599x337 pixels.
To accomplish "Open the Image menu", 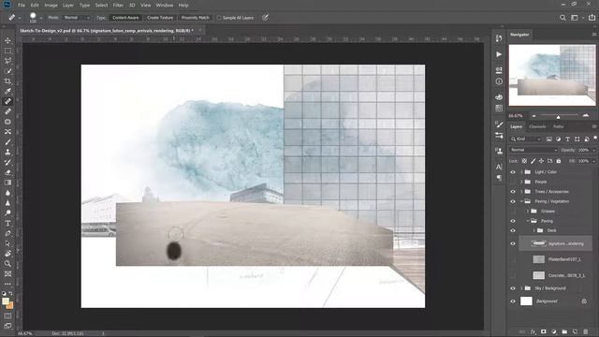I will (51, 6).
